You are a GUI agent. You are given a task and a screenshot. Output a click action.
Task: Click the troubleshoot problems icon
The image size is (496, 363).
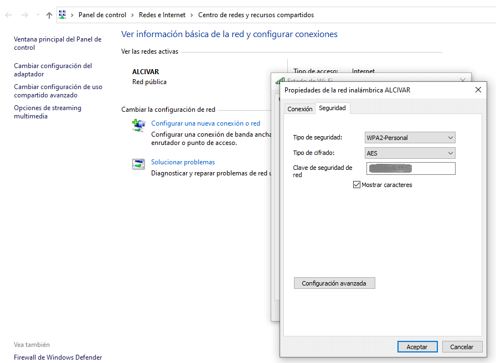click(x=138, y=164)
